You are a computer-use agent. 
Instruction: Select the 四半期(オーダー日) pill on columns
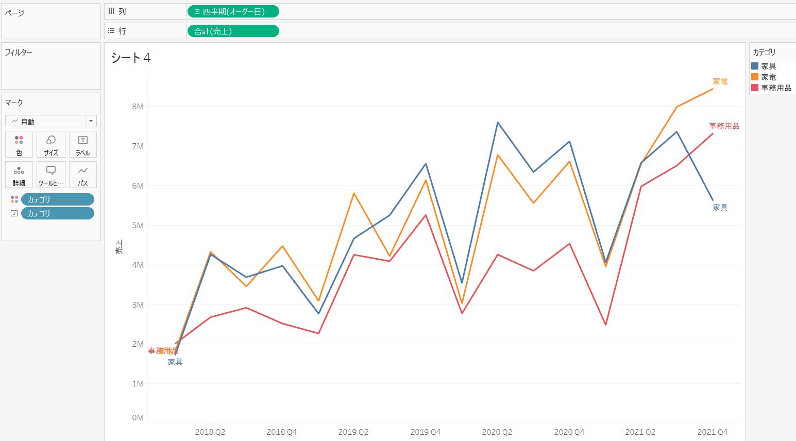(233, 11)
